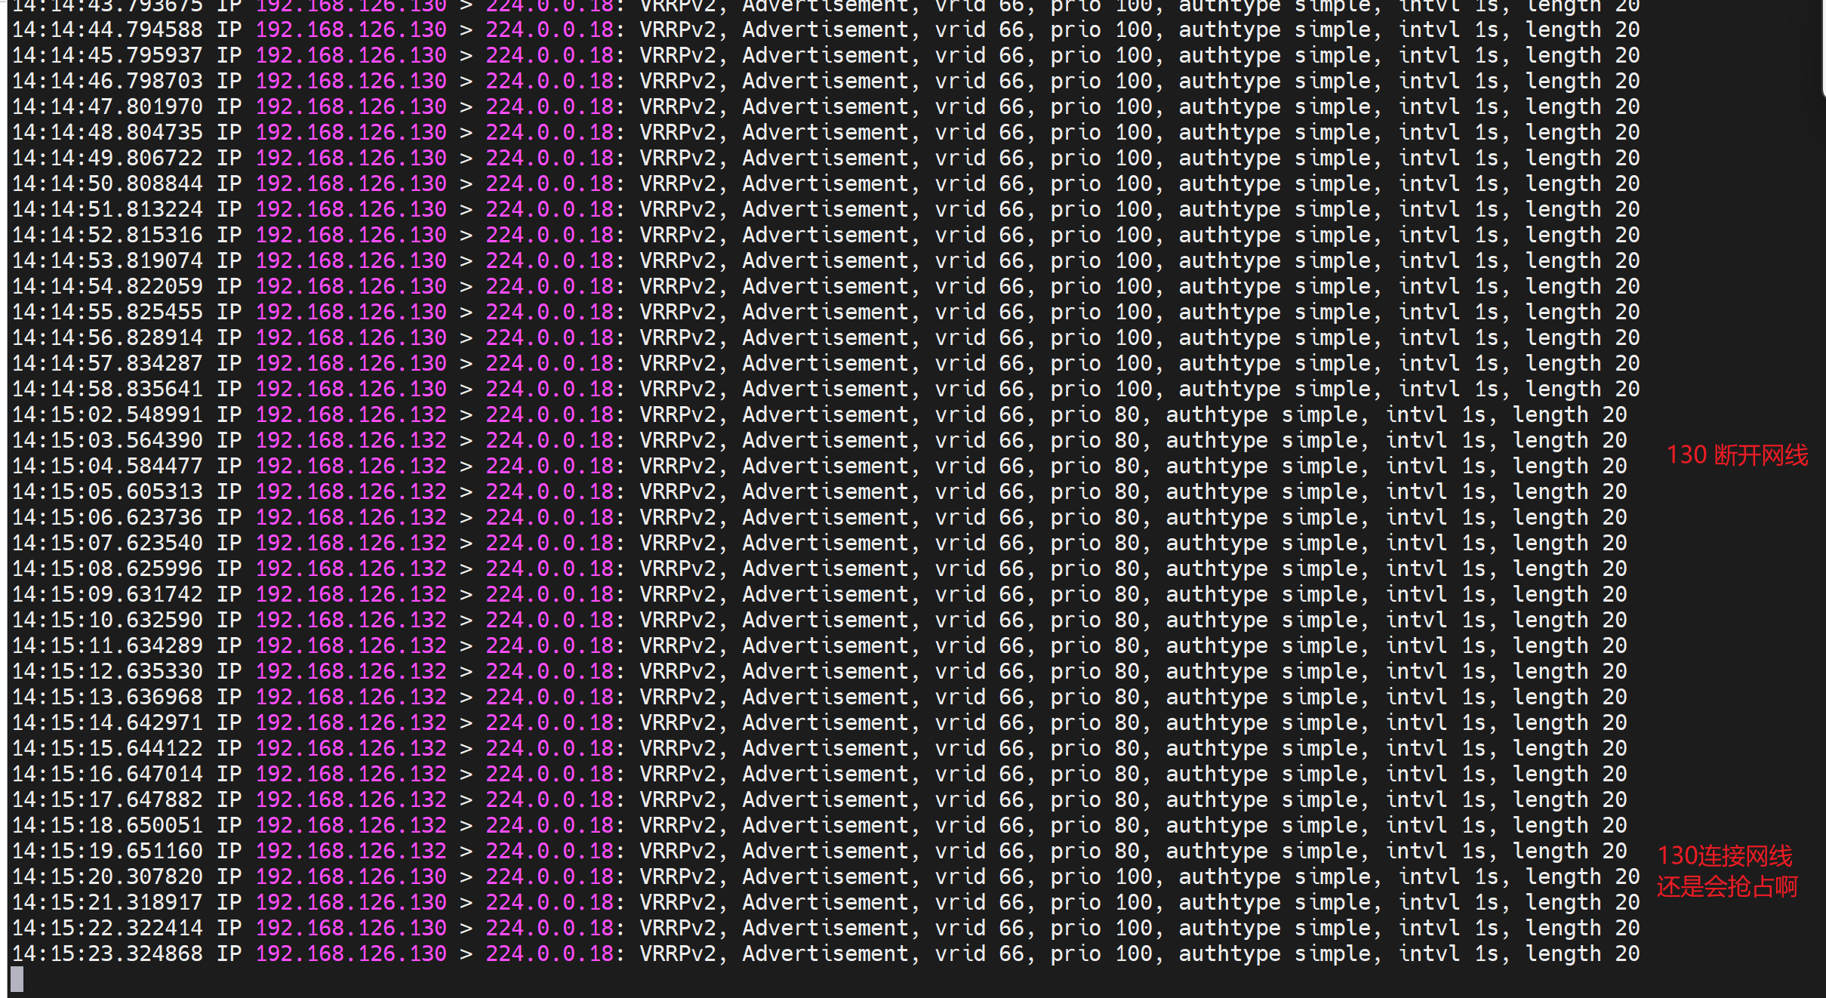The height and width of the screenshot is (998, 1826).
Task: Click source IP 192.168.126.132 on 14:15:02 line
Action: point(351,414)
